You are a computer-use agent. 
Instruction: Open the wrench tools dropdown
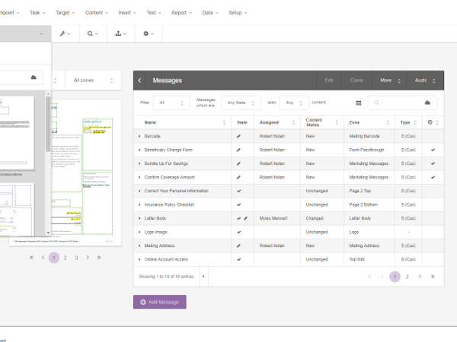(66, 33)
